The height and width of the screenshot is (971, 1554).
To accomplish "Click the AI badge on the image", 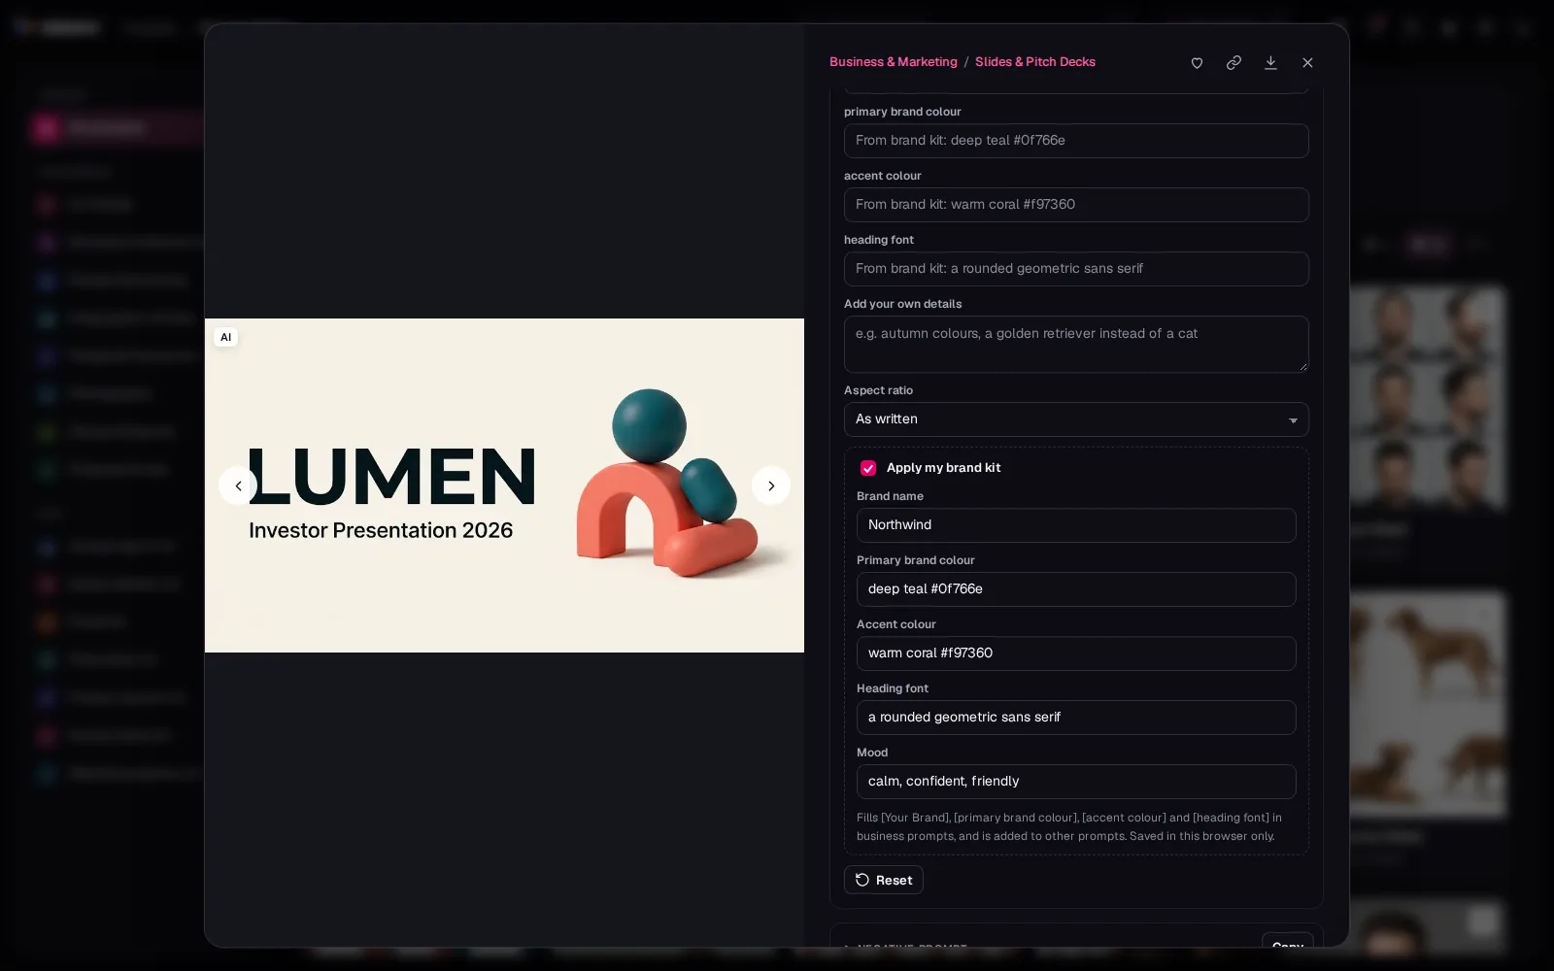I will pyautogui.click(x=225, y=337).
